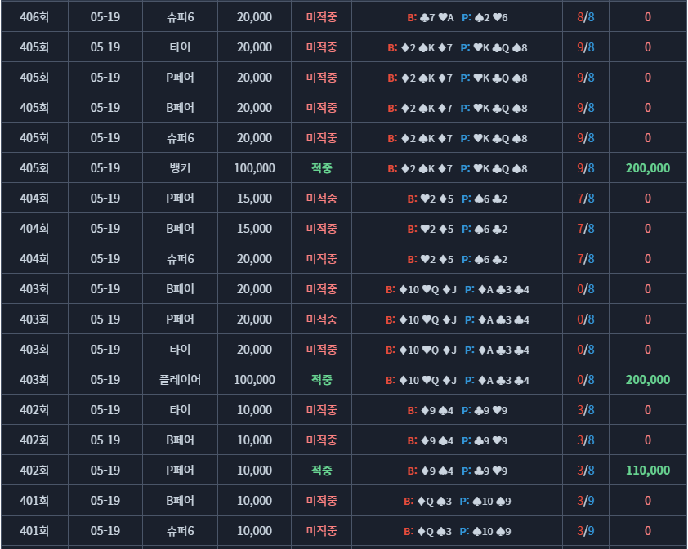The width and height of the screenshot is (688, 549).
Task: Click the 15,000 amount in 404회 P페어 row
Action: click(254, 199)
